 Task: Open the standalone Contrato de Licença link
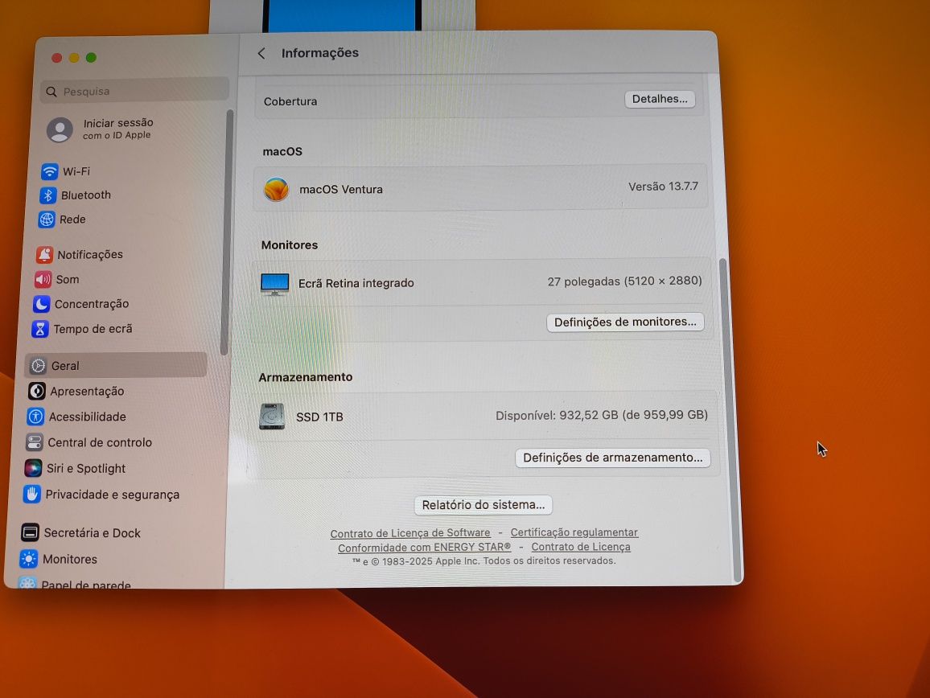click(x=581, y=547)
